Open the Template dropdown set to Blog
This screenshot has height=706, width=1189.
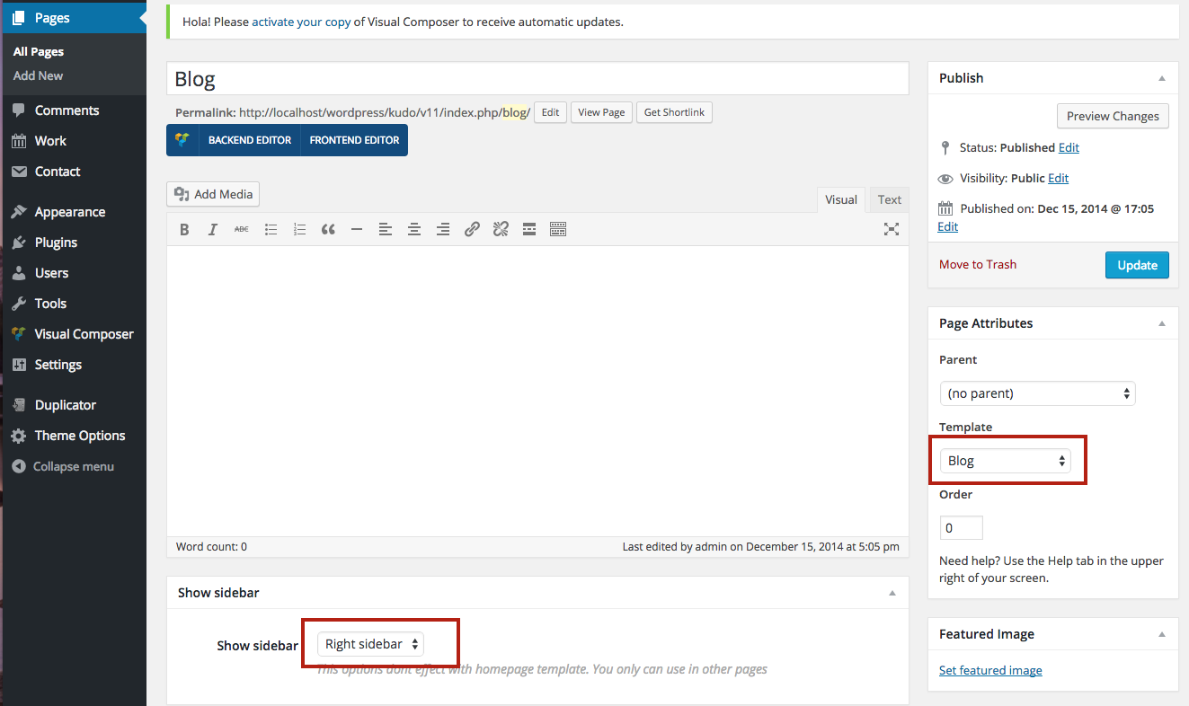1004,461
